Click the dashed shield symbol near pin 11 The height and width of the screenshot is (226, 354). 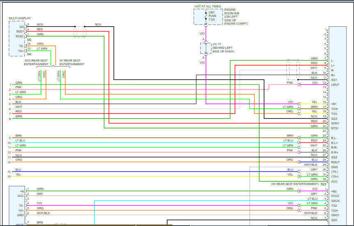click(293, 70)
